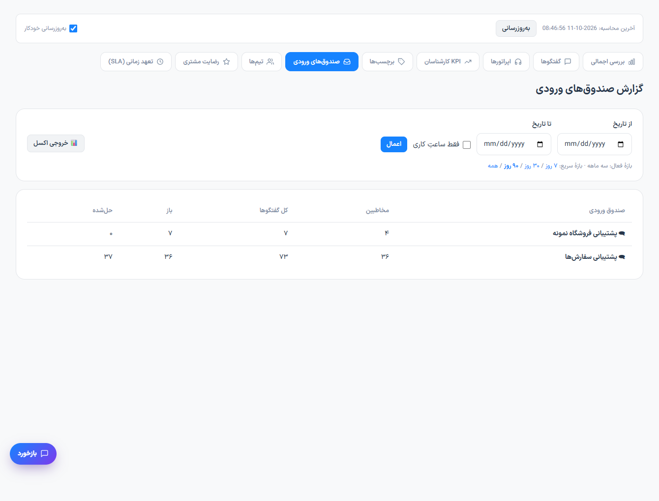Click the صندوق ورودی column header
The width and height of the screenshot is (659, 501).
pyautogui.click(x=607, y=211)
